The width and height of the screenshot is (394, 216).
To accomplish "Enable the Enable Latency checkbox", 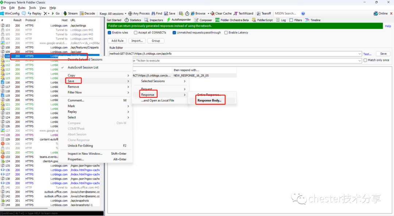I will click(x=226, y=33).
